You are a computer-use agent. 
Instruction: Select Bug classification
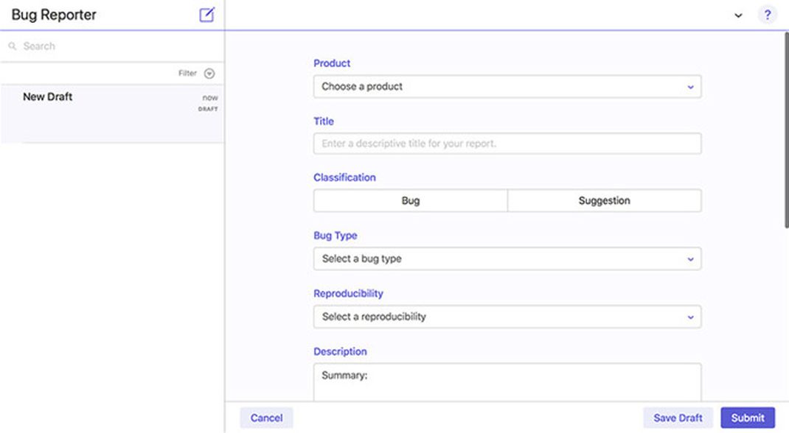click(x=411, y=200)
